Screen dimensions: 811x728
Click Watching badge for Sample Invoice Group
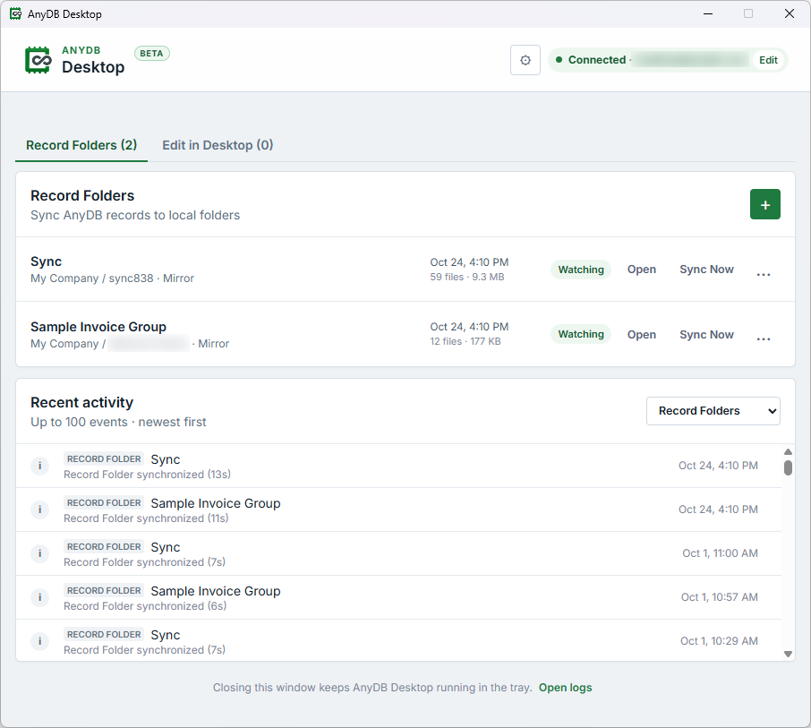(x=581, y=334)
